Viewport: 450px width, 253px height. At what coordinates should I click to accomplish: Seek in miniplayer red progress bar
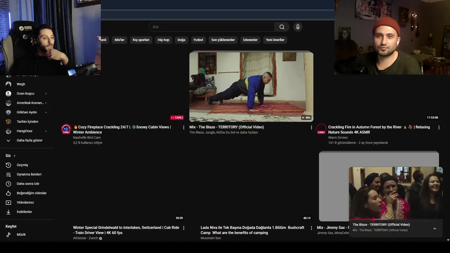point(374,219)
